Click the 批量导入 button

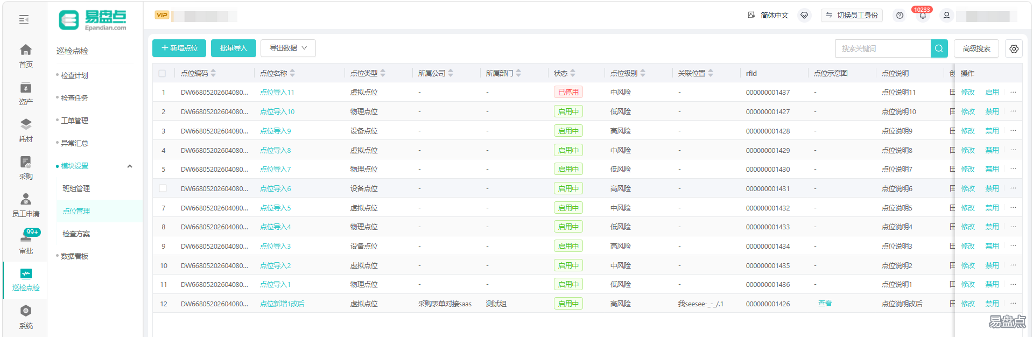pyautogui.click(x=233, y=48)
